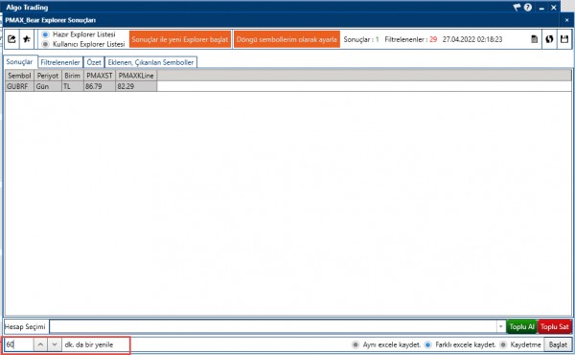Select the GUBRF symbol cell
The width and height of the screenshot is (575, 355).
19,86
